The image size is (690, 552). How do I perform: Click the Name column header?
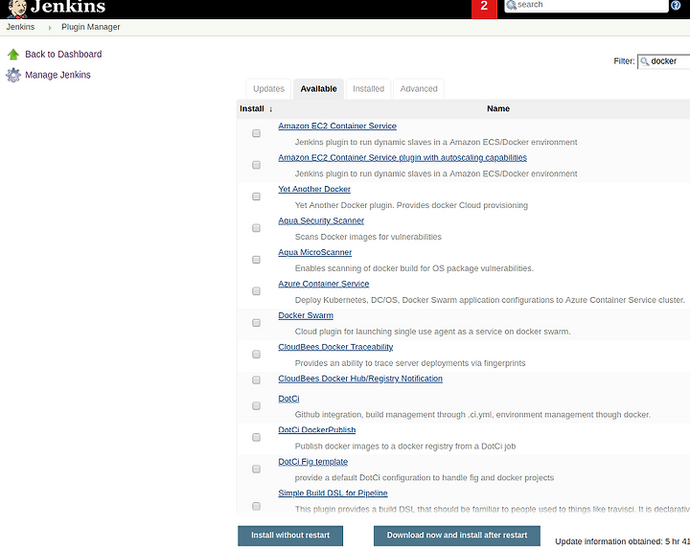[498, 108]
